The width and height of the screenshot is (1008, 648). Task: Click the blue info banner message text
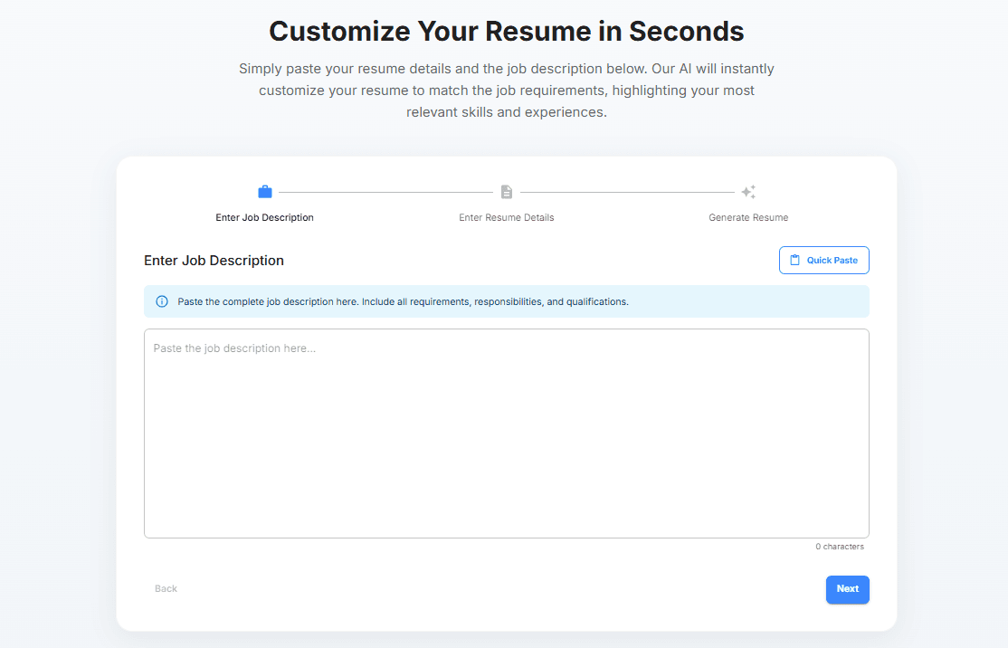click(403, 301)
